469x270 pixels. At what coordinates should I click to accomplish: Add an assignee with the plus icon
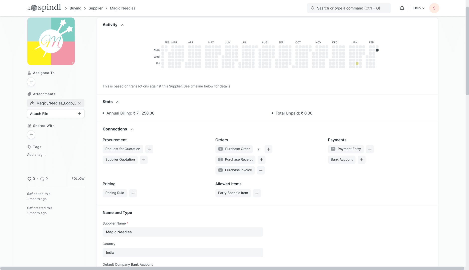[31, 82]
